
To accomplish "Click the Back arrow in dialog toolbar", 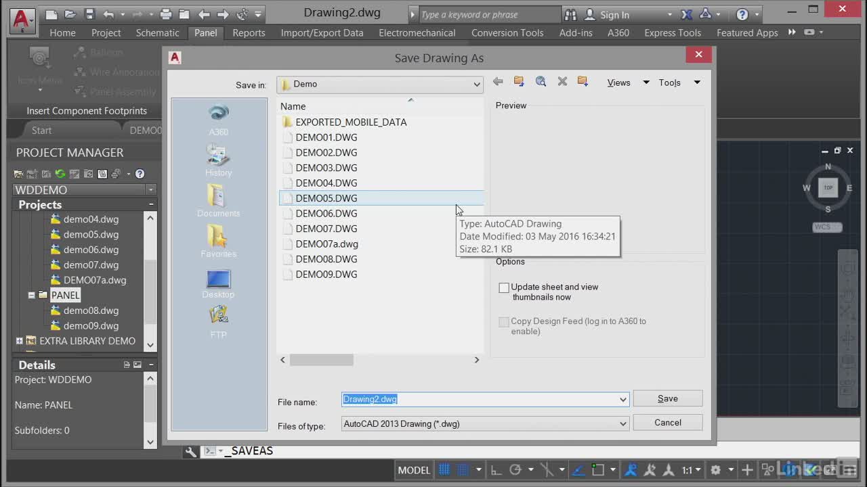I will (498, 82).
